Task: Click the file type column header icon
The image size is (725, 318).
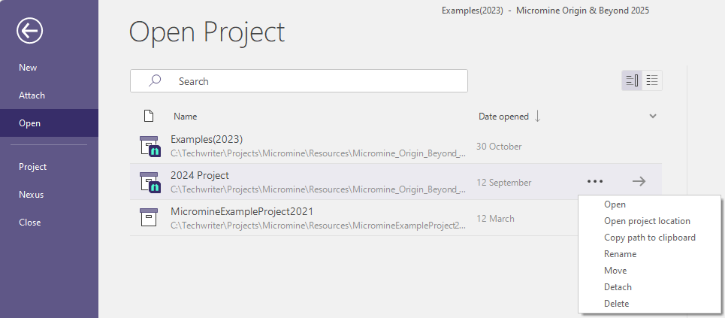Action: tap(149, 116)
